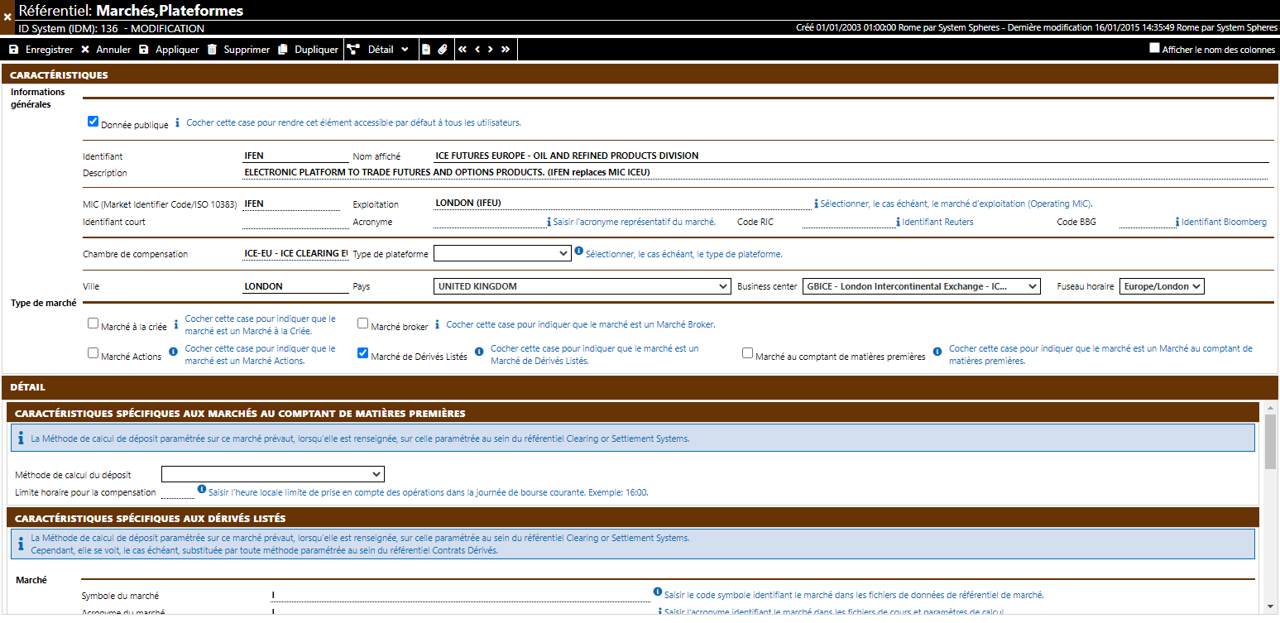Go to first record with double-left arrows
This screenshot has width=1280, height=623.
pyautogui.click(x=463, y=50)
